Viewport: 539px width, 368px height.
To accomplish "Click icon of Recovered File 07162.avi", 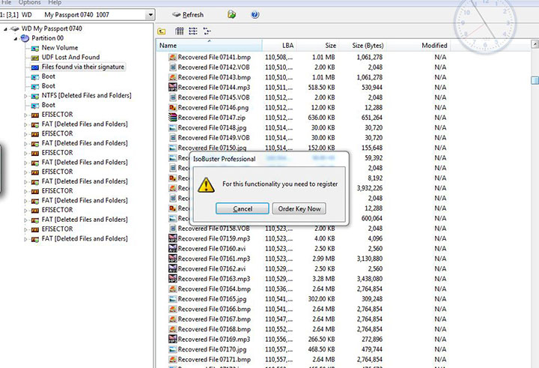I will point(173,268).
